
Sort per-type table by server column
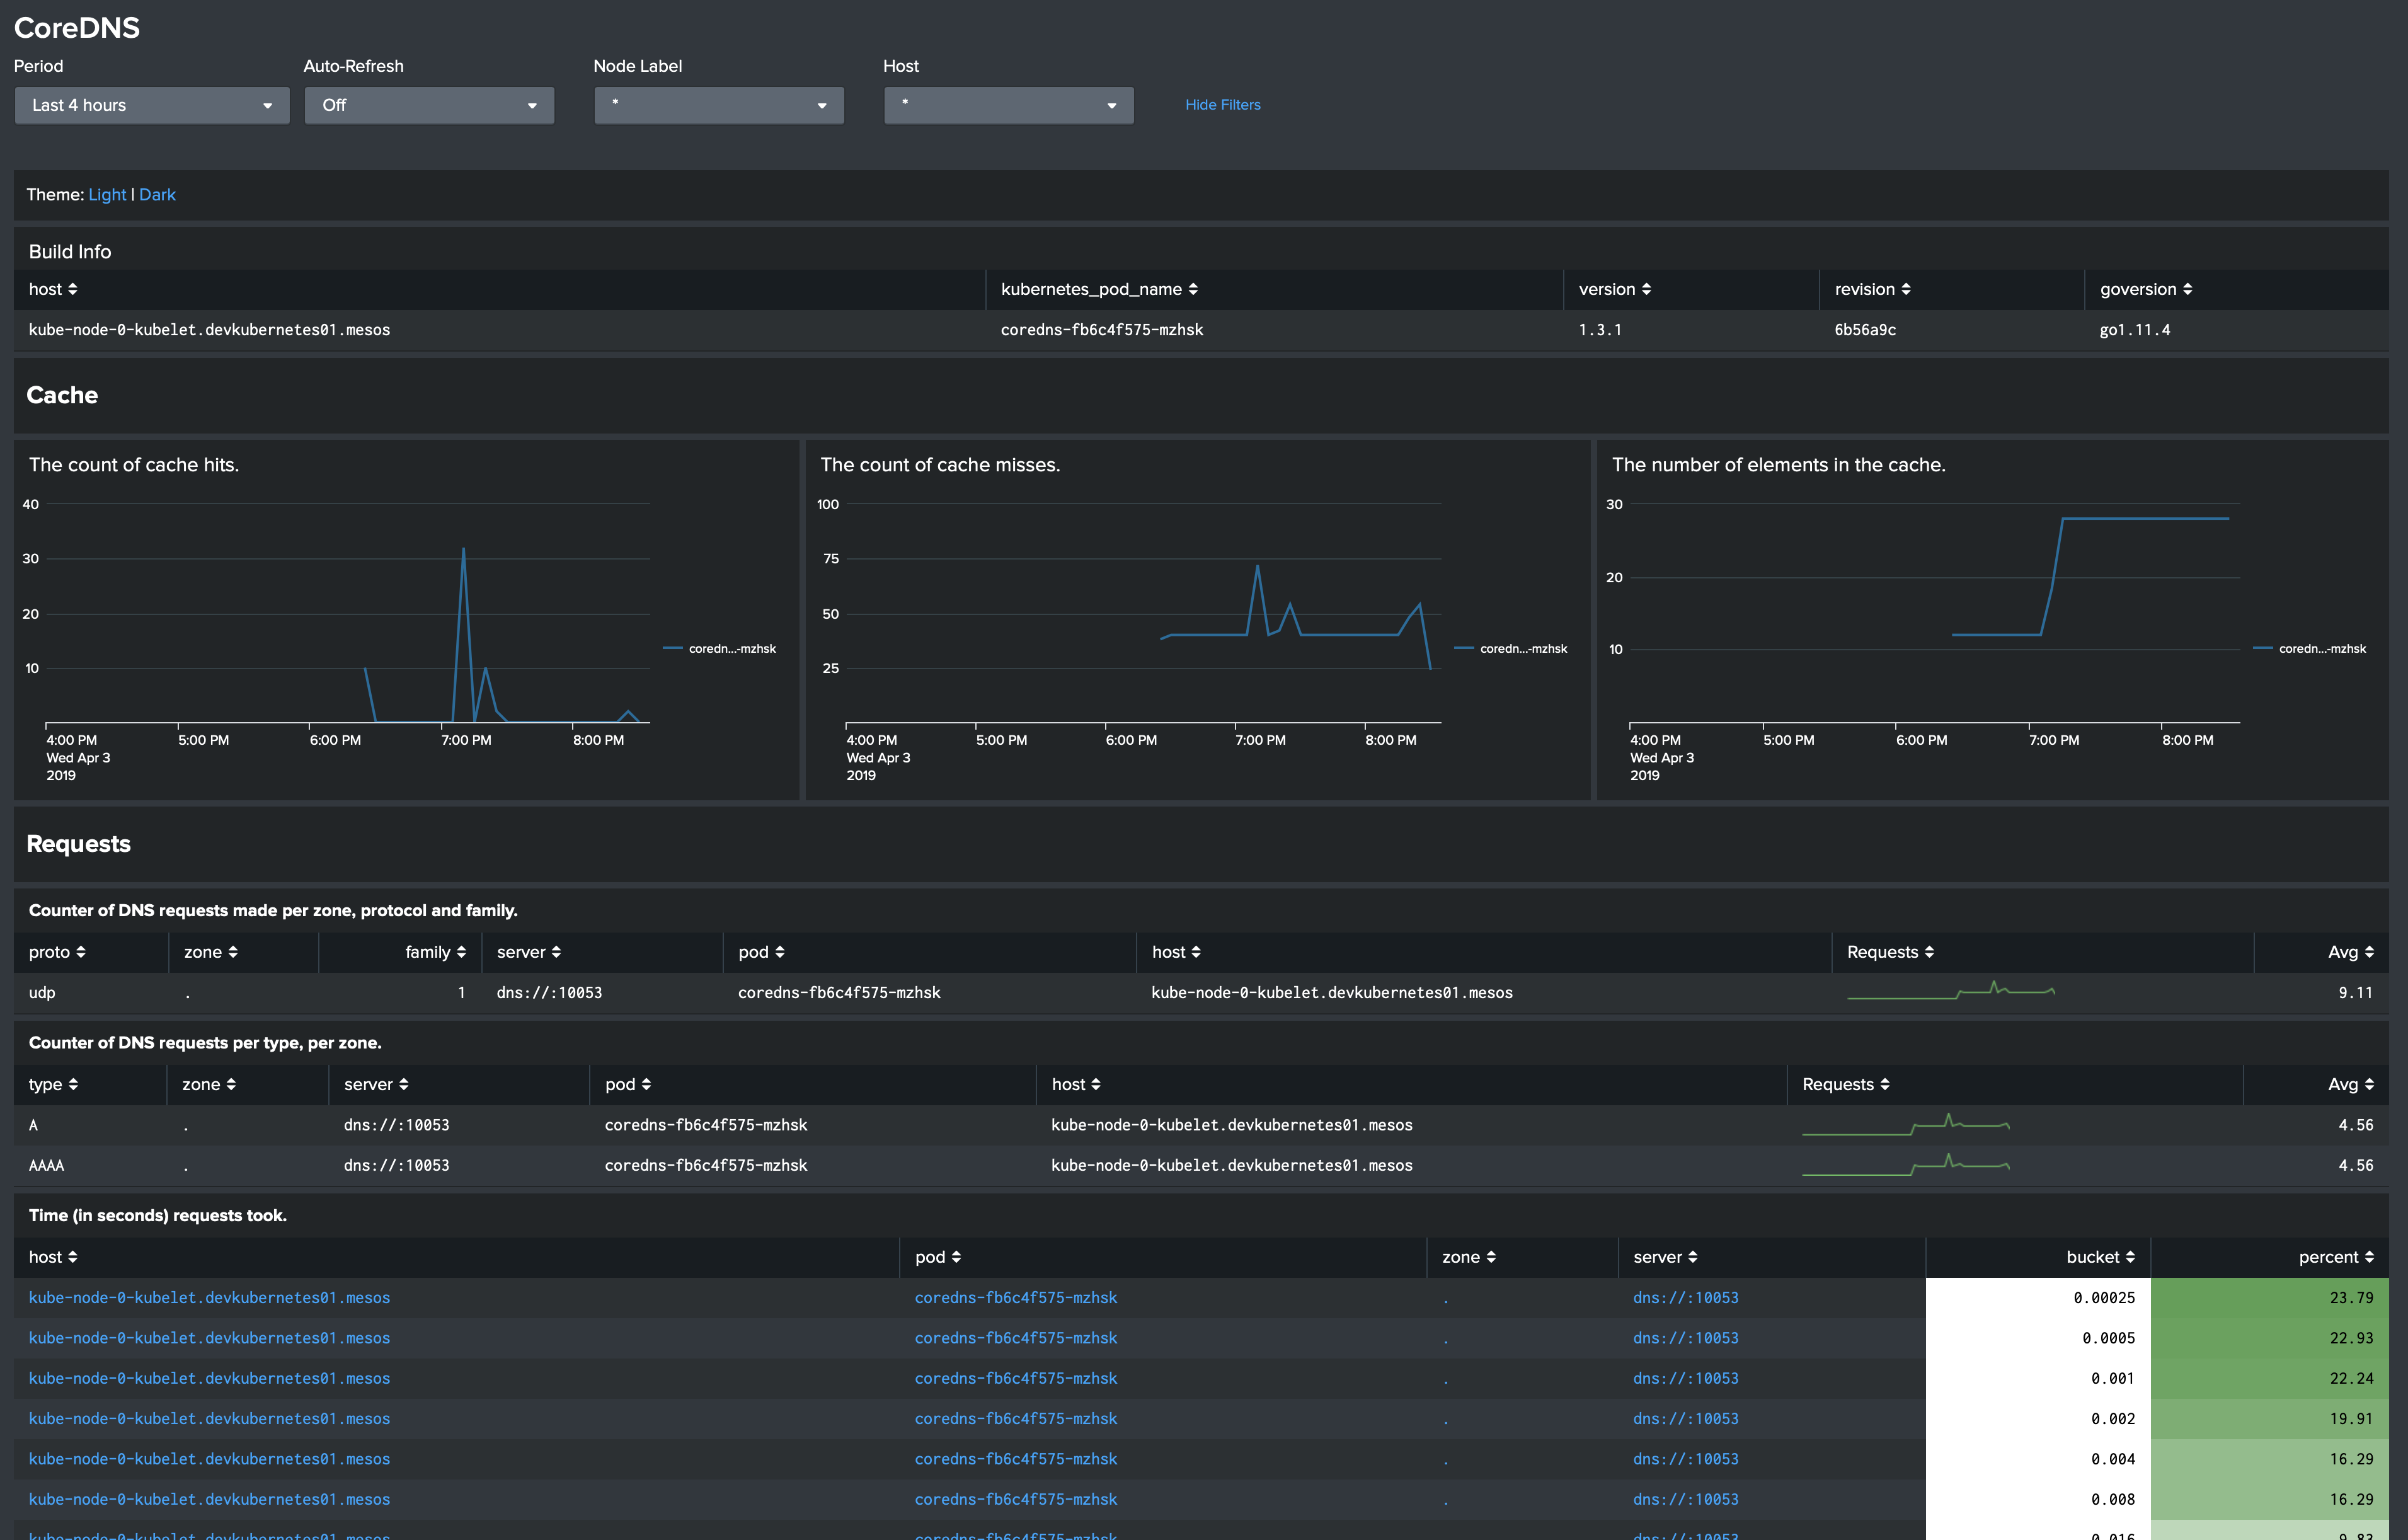coord(376,1084)
